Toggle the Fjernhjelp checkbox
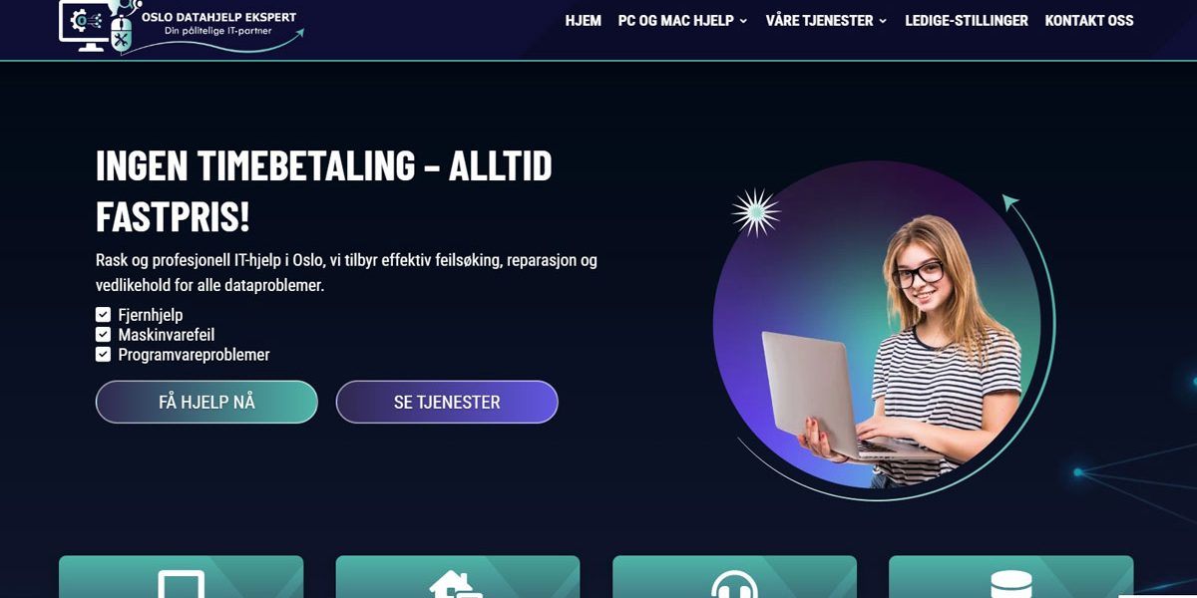The height and width of the screenshot is (598, 1197). pos(103,315)
